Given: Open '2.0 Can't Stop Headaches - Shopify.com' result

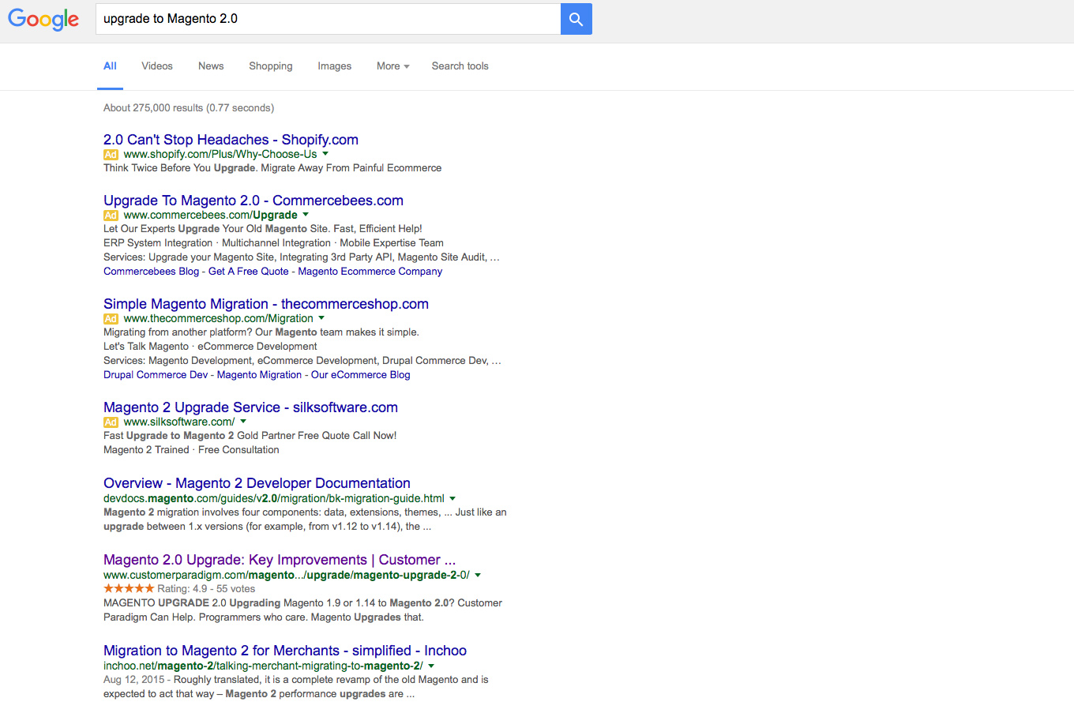Looking at the screenshot, I should [x=231, y=140].
